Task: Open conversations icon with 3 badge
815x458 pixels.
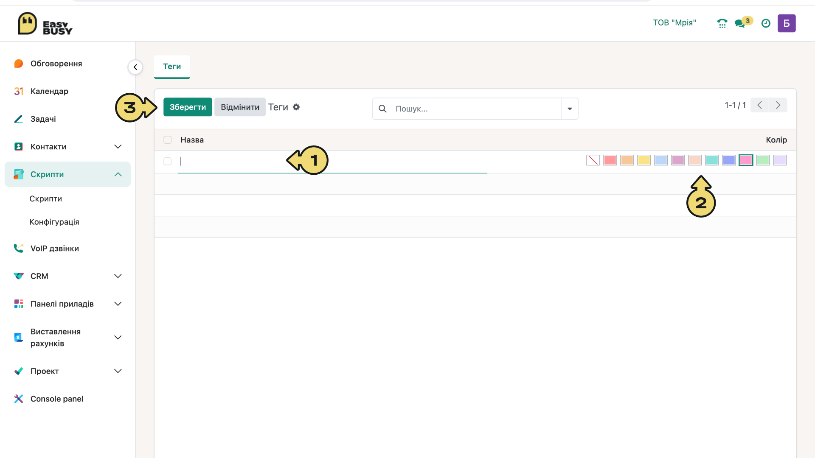Action: [x=743, y=22]
